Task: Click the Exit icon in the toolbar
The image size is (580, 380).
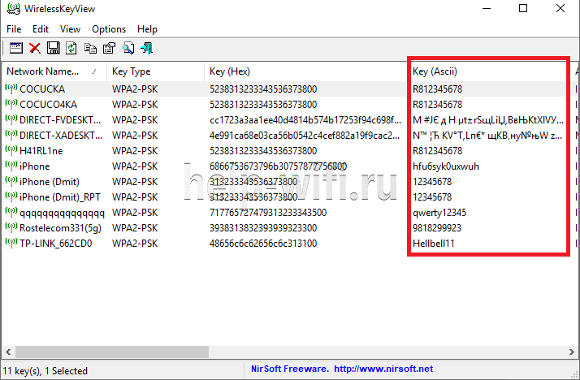Action: 147,48
